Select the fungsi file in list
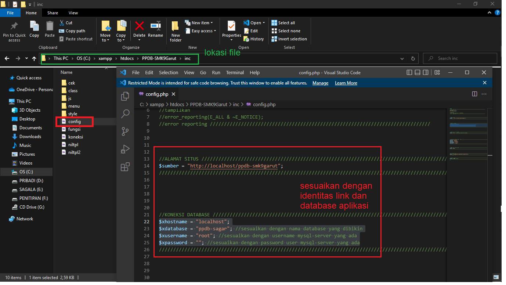The width and height of the screenshot is (506, 285). [71, 129]
